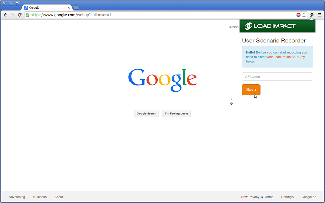This screenshot has height=203, width=325.
Task: Start voice search with the microphone icon
Action: [x=231, y=102]
